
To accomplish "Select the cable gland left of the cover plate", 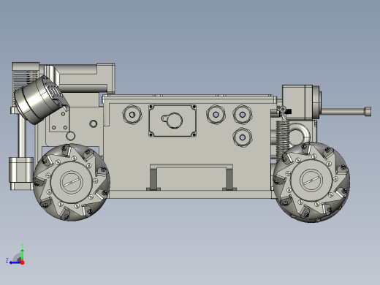I will coord(132,115).
